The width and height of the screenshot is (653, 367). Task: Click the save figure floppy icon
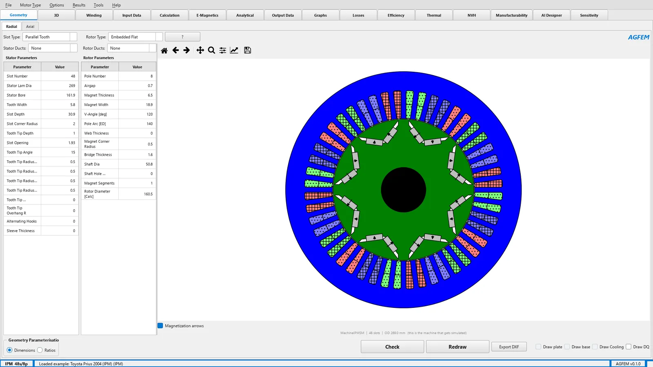(247, 50)
